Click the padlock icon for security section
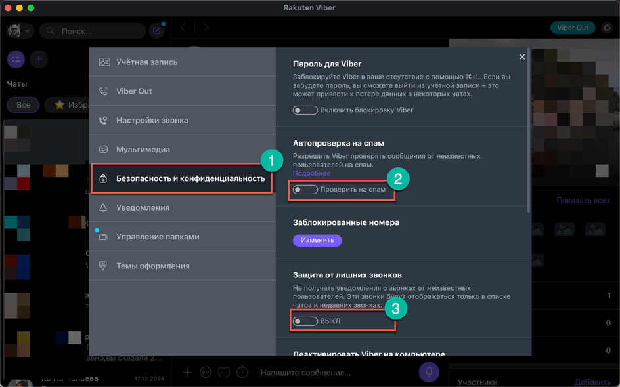The height and width of the screenshot is (387, 620). (103, 179)
